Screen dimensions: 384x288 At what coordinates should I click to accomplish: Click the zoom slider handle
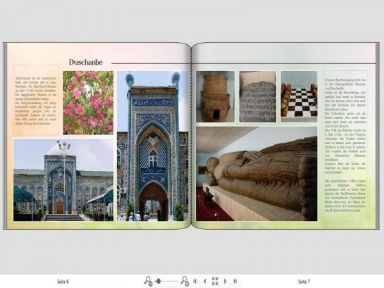(x=159, y=281)
